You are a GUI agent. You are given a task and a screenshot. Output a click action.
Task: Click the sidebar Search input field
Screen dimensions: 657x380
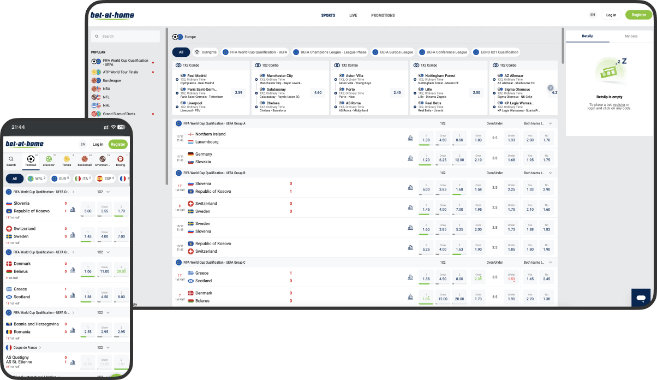[126, 36]
